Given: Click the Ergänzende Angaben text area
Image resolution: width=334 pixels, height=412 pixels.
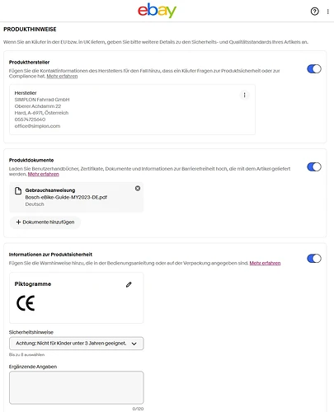Looking at the screenshot, I should click(77, 387).
